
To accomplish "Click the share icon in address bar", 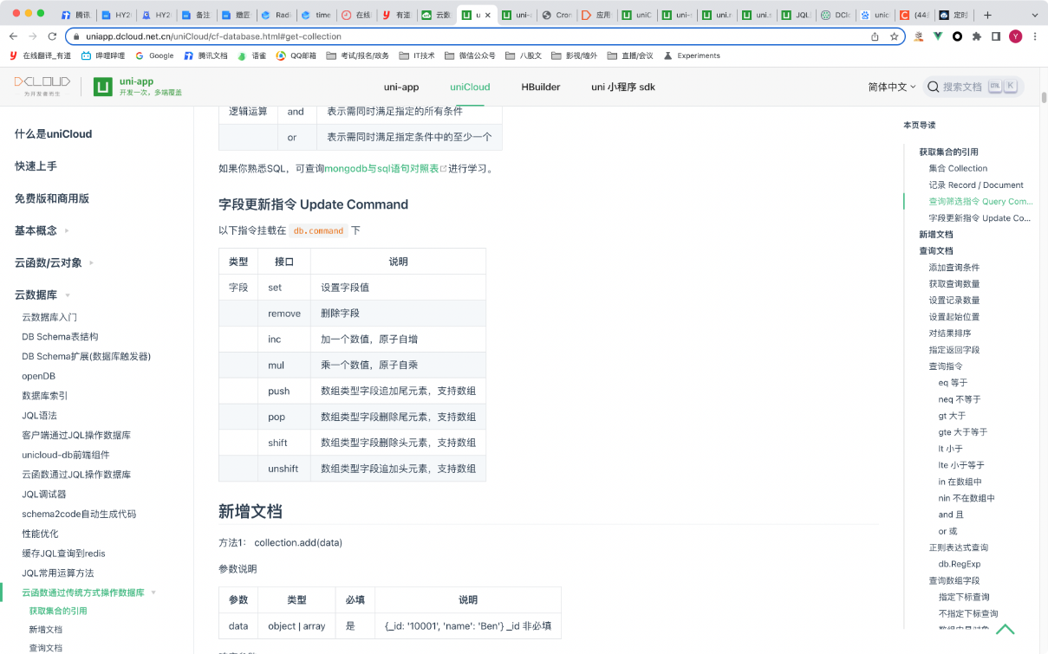I will [x=875, y=36].
